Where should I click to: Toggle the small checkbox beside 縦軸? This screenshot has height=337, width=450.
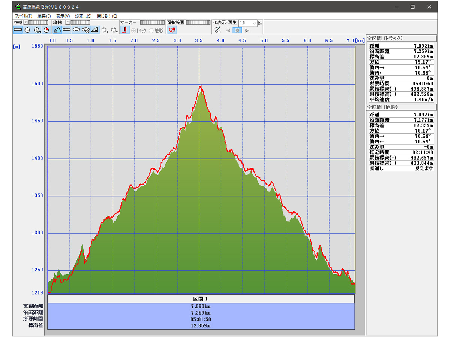click(67, 22)
